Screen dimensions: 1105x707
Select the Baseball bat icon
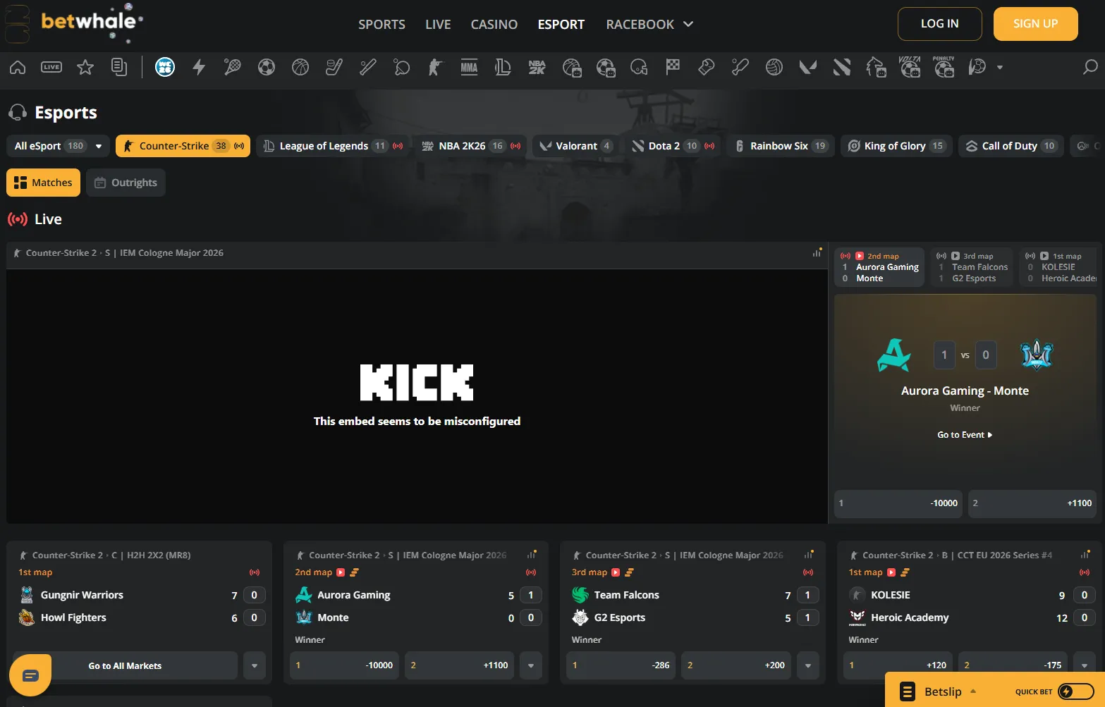point(368,67)
